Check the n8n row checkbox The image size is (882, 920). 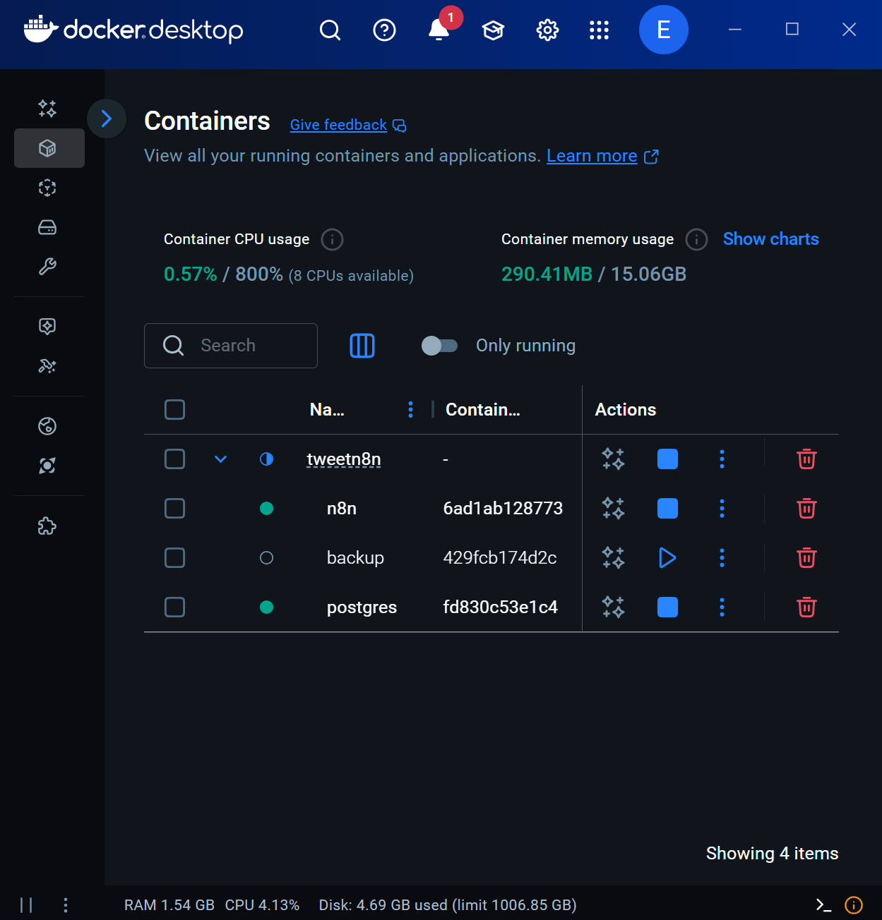[174, 509]
